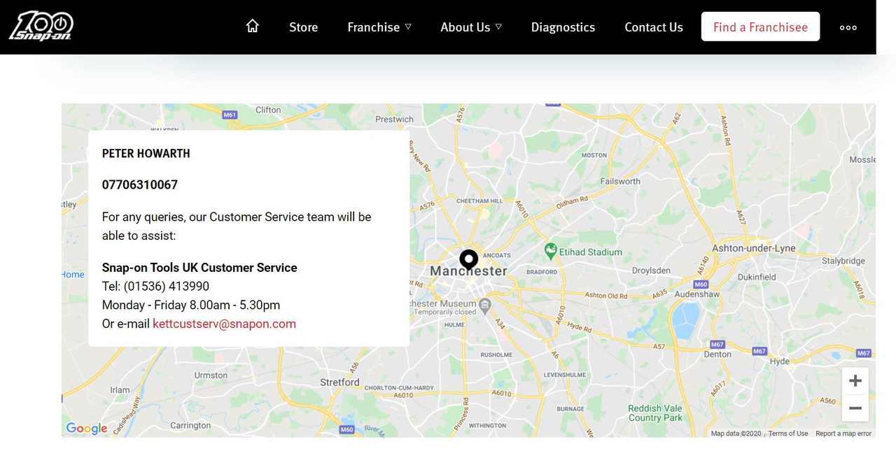
Task: Expand the Franchise dropdown menu
Action: point(379,27)
